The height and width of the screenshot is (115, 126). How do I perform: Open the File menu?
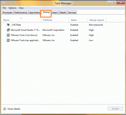(4, 8)
